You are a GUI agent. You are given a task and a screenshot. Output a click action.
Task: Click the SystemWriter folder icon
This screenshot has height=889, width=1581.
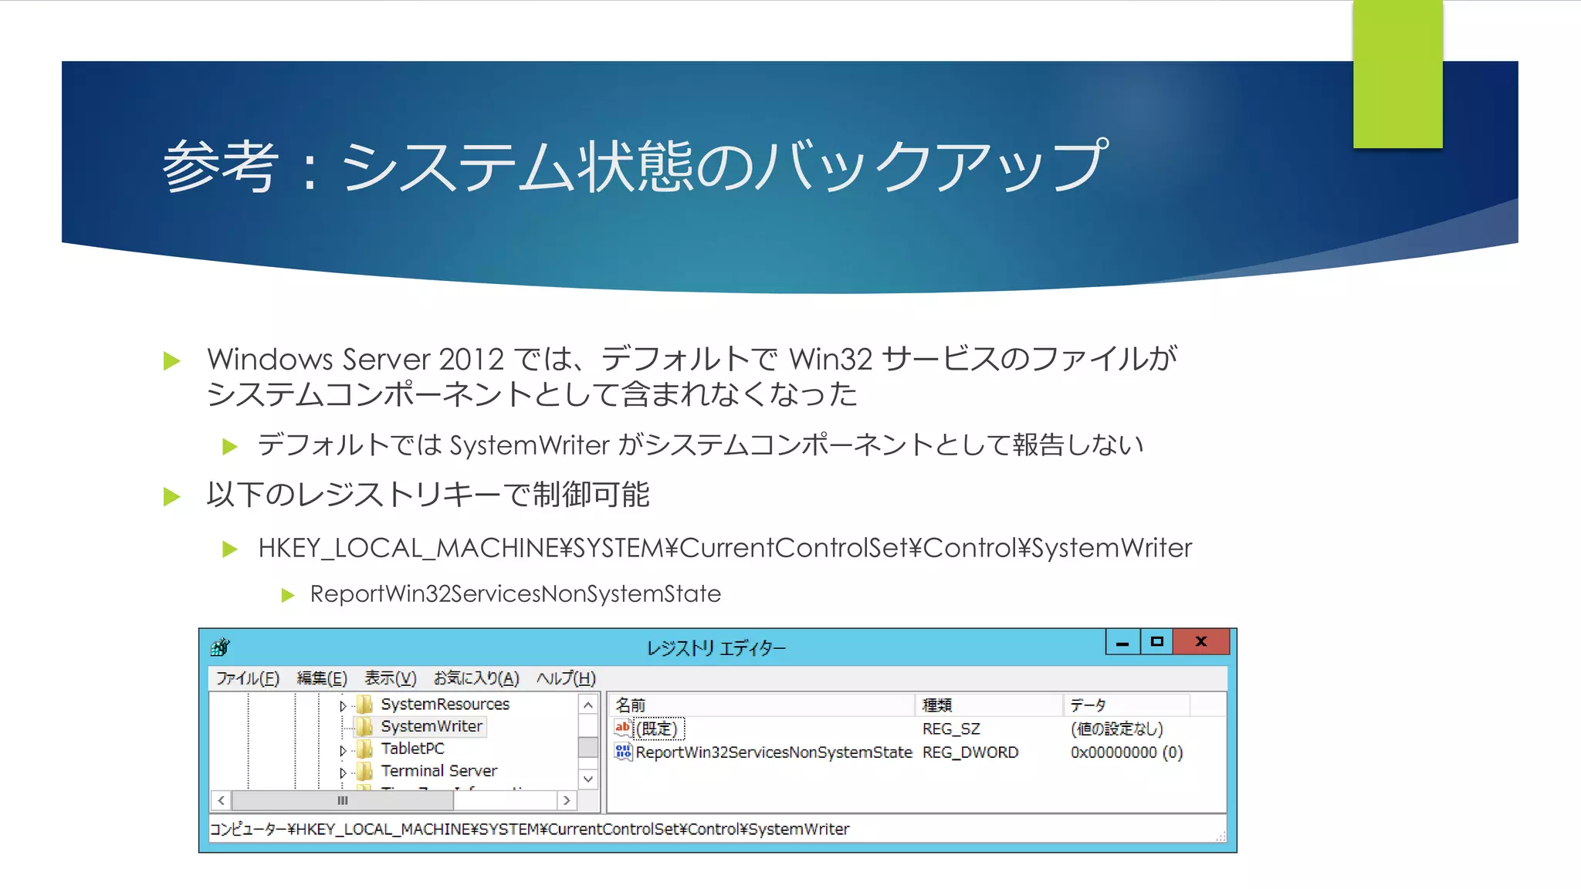click(365, 726)
